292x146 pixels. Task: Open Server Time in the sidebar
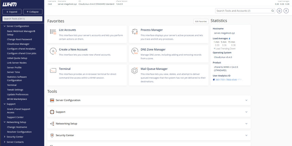pos(14,72)
